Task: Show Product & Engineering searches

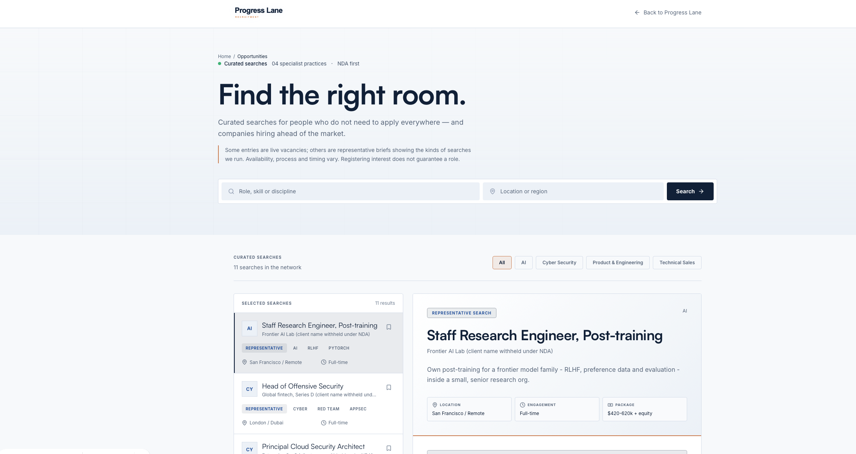Action: (618, 263)
